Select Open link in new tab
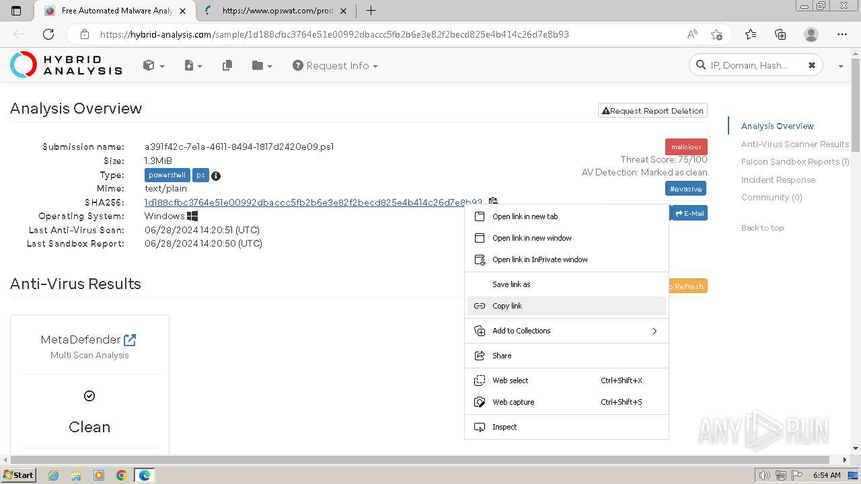The image size is (861, 484). coord(566,216)
